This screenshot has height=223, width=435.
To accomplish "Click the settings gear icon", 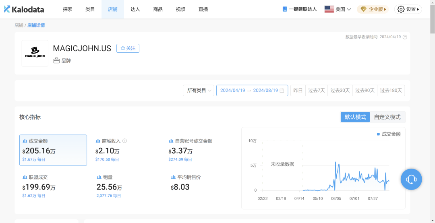I will tap(401, 9).
